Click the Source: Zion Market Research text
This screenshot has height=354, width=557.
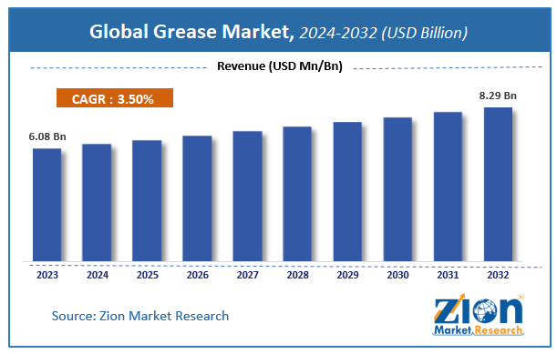140,316
